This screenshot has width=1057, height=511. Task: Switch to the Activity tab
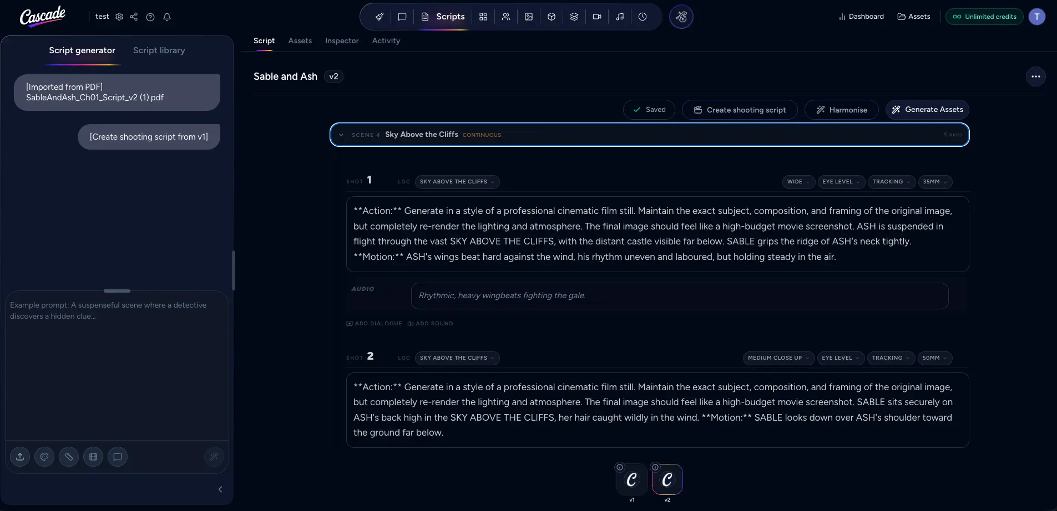click(x=386, y=40)
